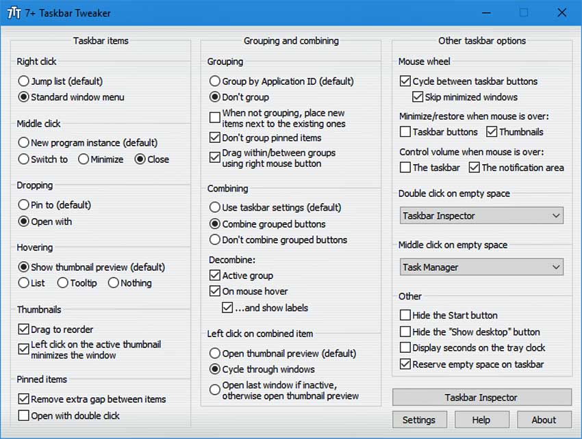Select Open thumbnail preview (default) option
The width and height of the screenshot is (582, 439).
pos(215,354)
